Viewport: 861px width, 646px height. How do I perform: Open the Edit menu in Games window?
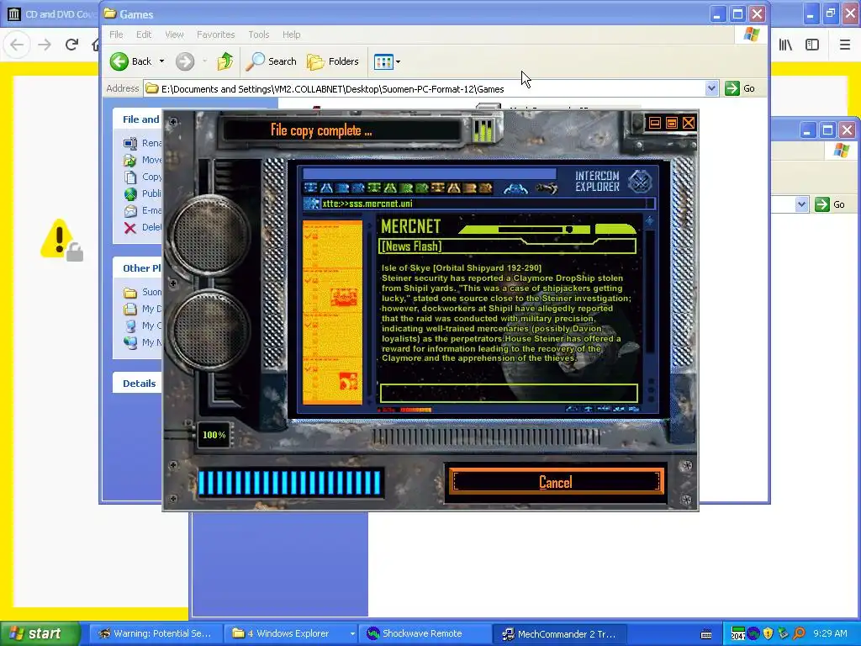(x=144, y=34)
